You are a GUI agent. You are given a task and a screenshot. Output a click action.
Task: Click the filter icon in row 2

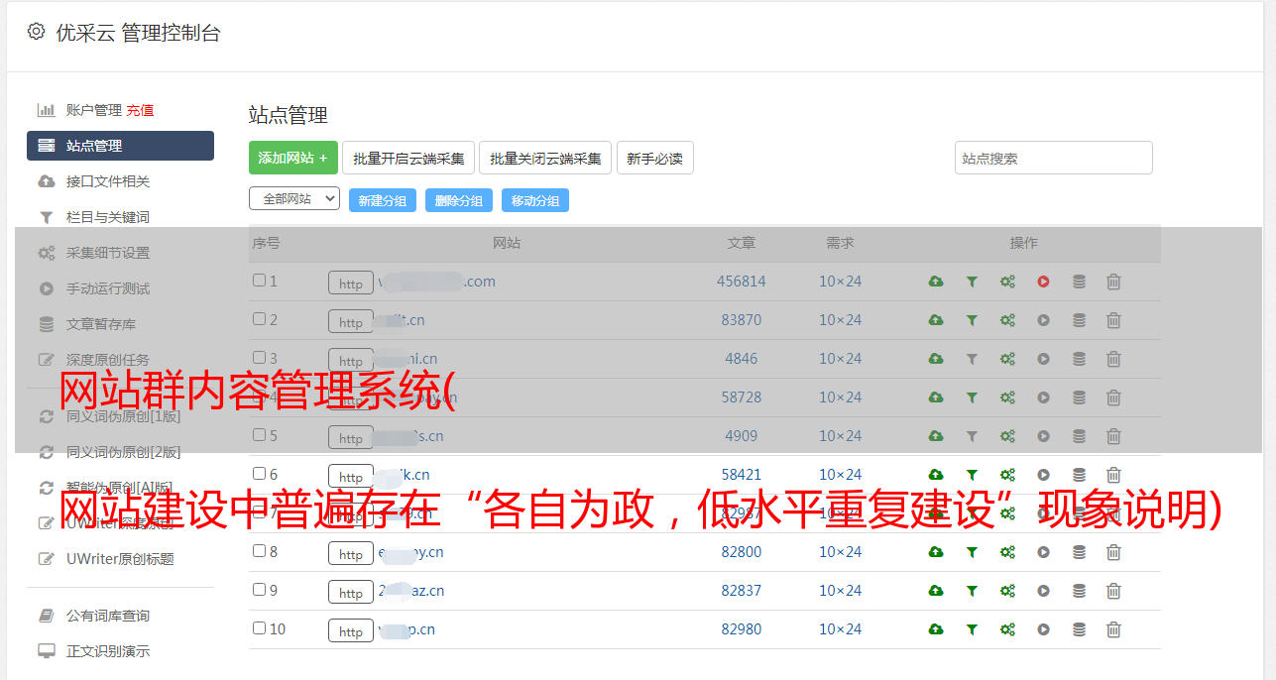pyautogui.click(x=972, y=320)
